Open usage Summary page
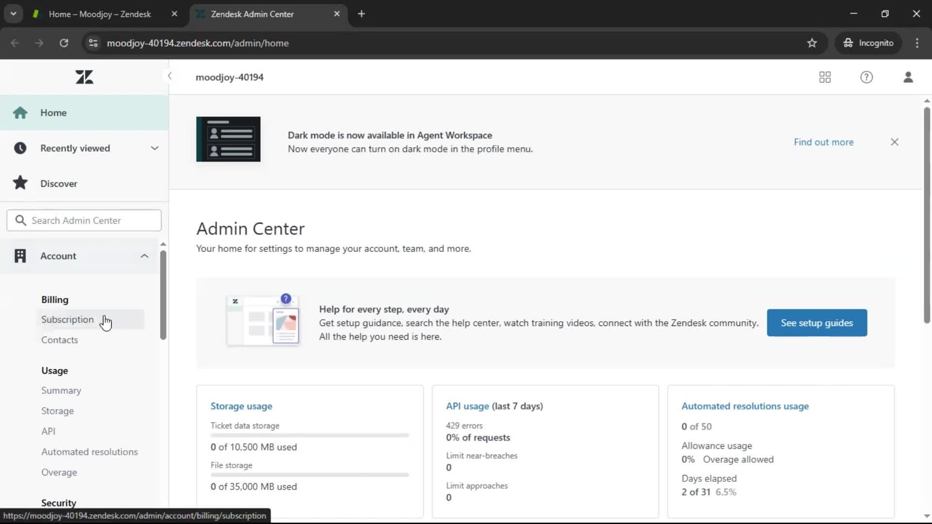932x524 pixels. 61,391
